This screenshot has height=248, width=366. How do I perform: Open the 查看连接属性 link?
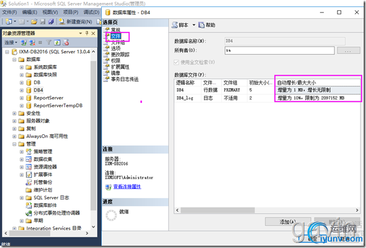127,187
